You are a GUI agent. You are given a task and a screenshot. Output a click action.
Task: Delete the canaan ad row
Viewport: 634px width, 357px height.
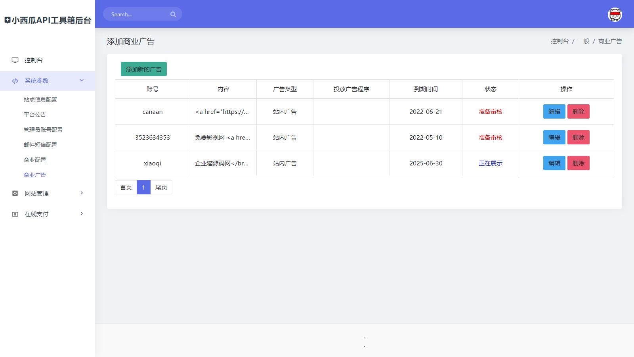[x=578, y=111]
